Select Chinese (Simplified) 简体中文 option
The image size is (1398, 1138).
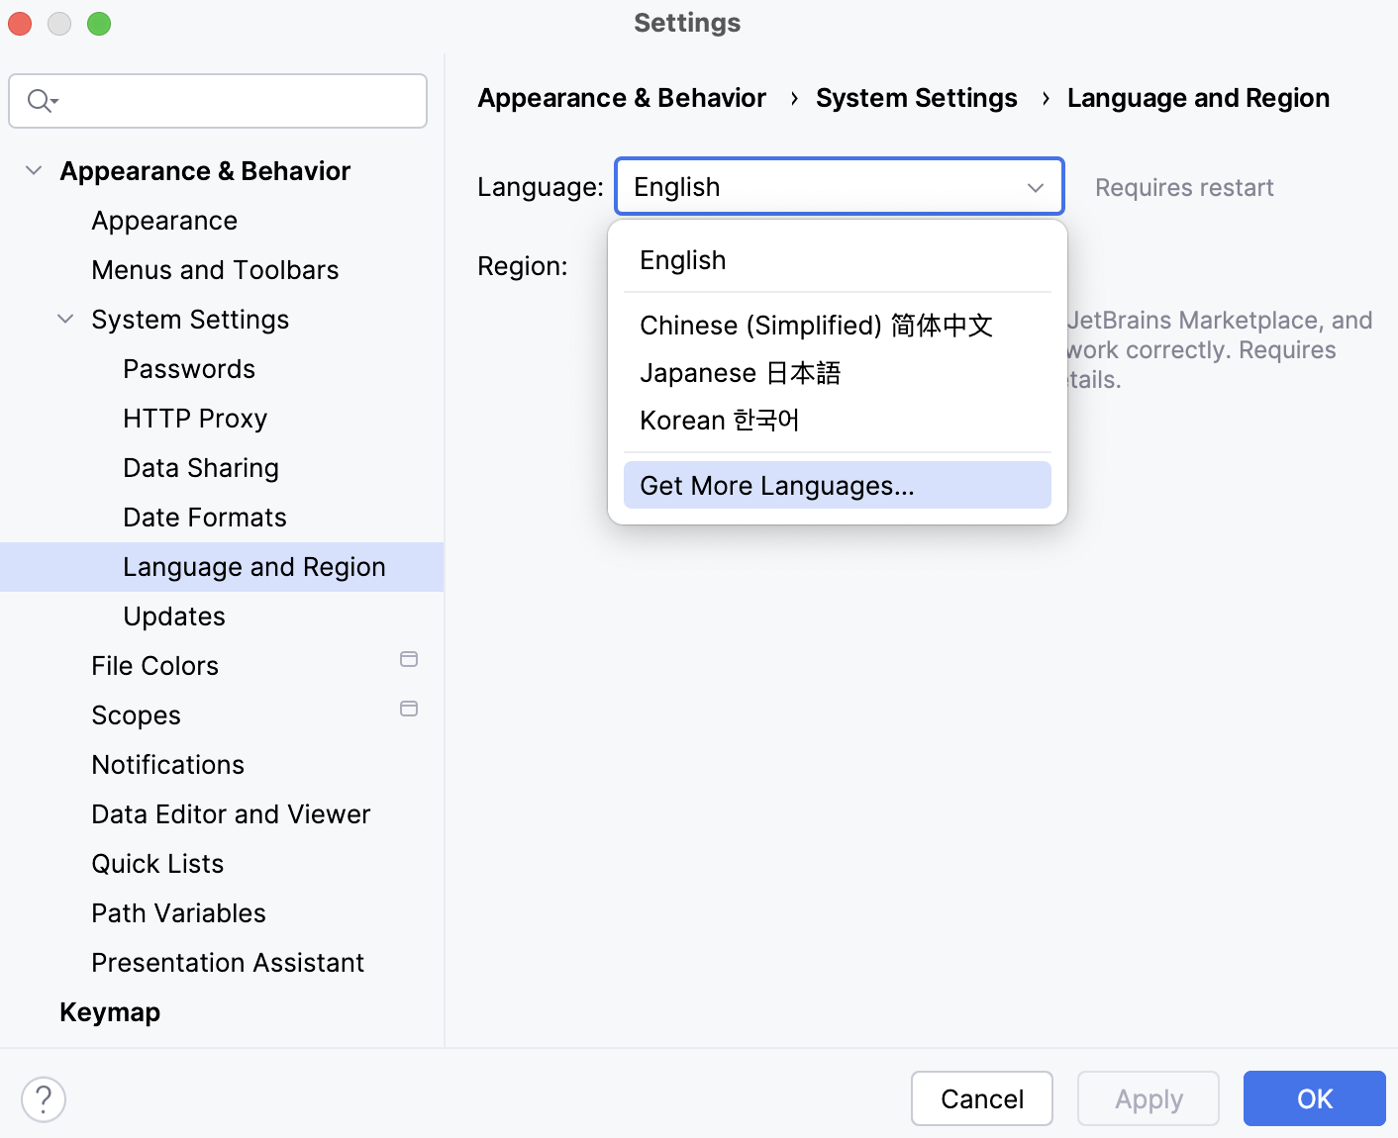tap(816, 325)
